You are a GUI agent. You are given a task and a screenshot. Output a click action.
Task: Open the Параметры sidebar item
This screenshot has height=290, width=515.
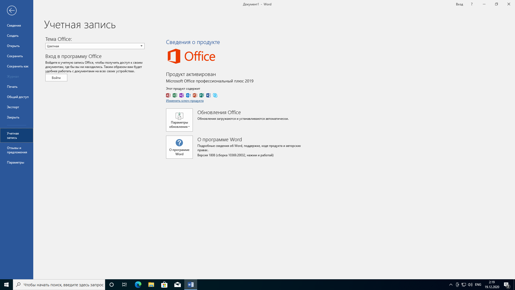click(x=16, y=162)
